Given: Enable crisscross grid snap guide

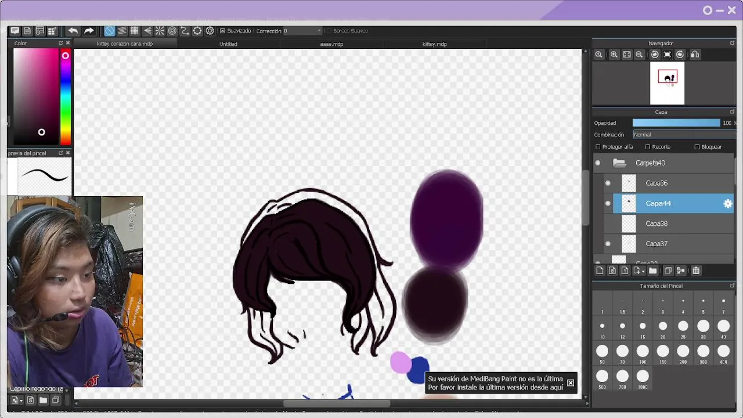Looking at the screenshot, I should click(x=134, y=31).
